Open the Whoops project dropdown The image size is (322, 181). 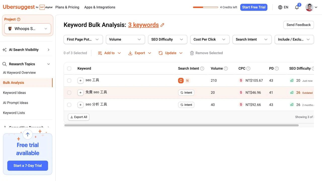pos(28,29)
